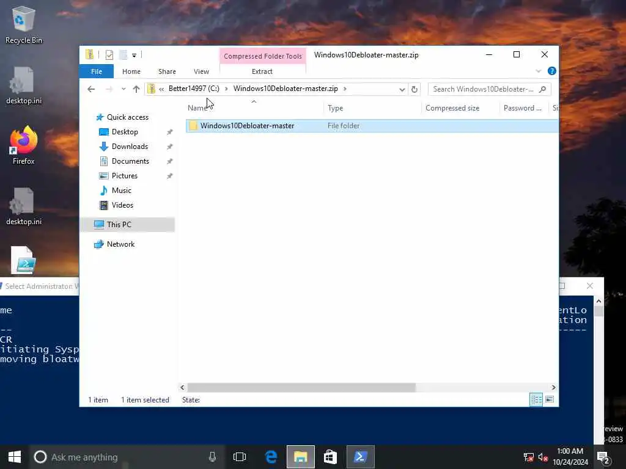626x469 pixels.
Task: Sort by Compressed size column header
Action: click(x=460, y=108)
